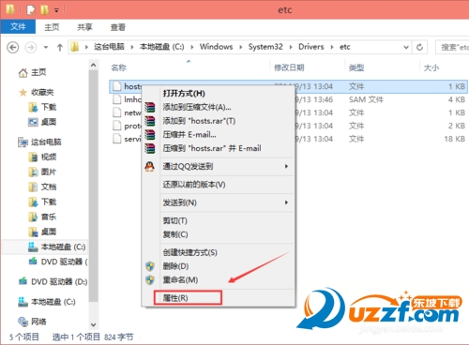This screenshot has height=345, width=469.
Task: Select 属性(R) in context menu
Action: [x=188, y=298]
